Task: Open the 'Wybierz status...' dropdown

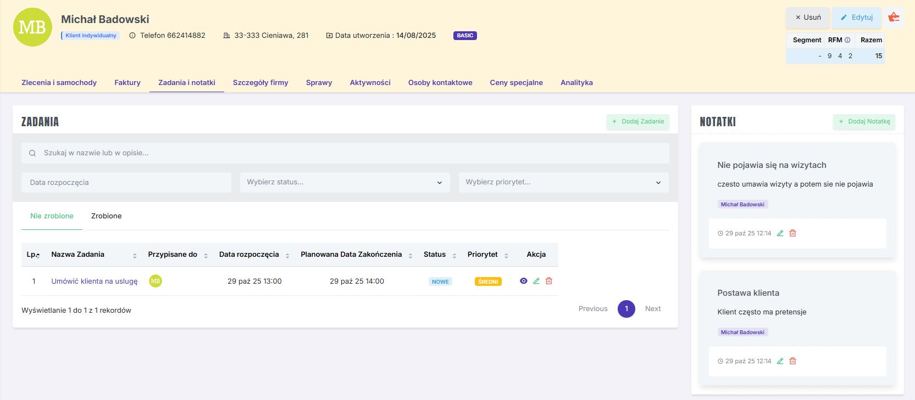Action: click(x=345, y=182)
